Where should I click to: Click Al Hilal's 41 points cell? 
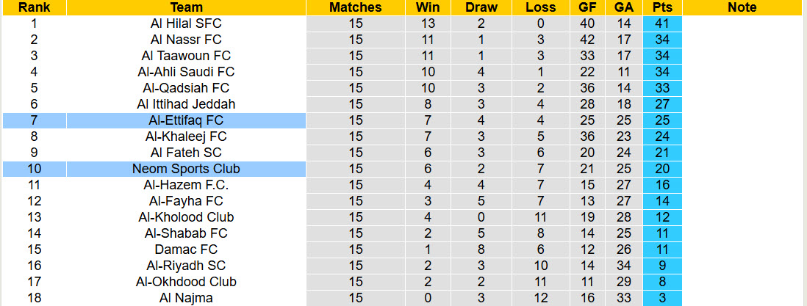(662, 23)
